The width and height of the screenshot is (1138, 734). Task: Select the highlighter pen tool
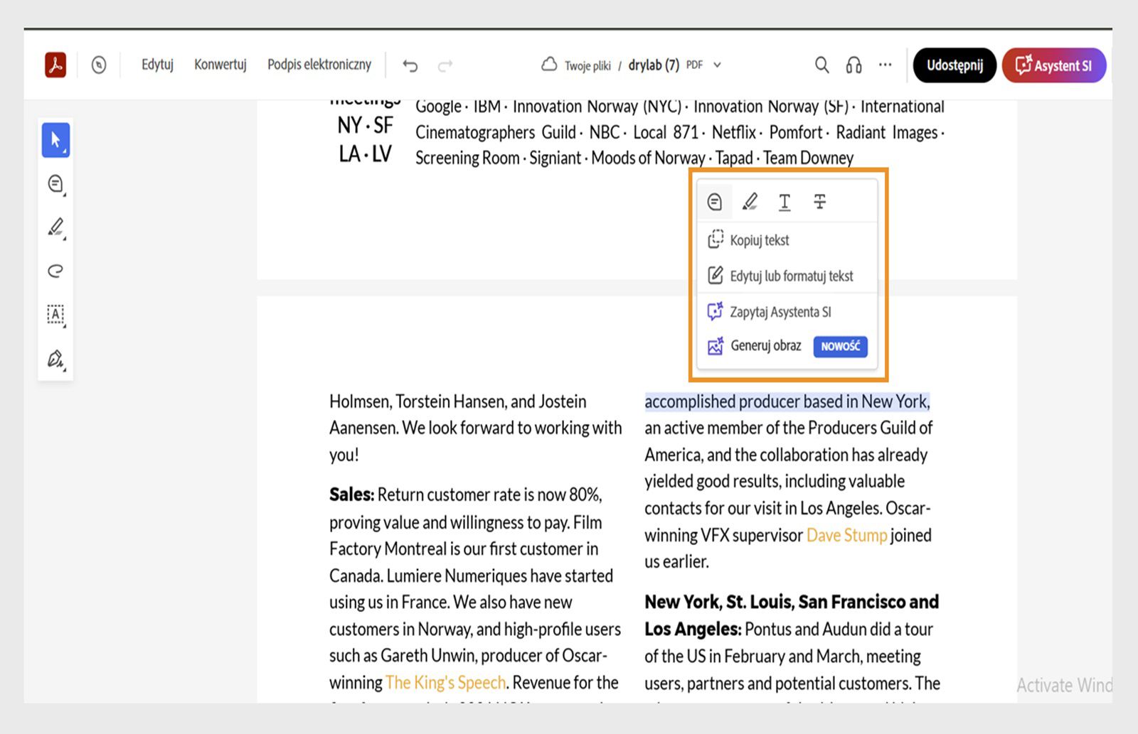coord(55,227)
